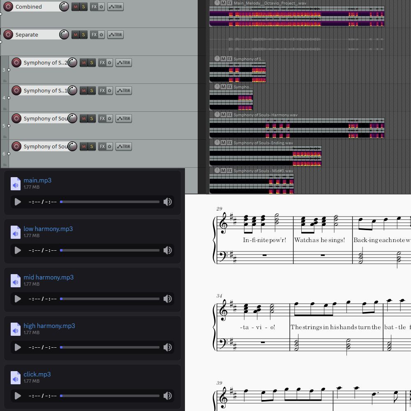Click the speaker icon on the main.mp3 player
Screen dimensions: 411x411
tap(168, 202)
